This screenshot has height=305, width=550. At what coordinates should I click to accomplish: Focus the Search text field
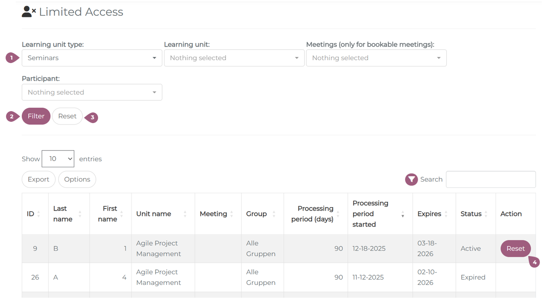(x=490, y=179)
